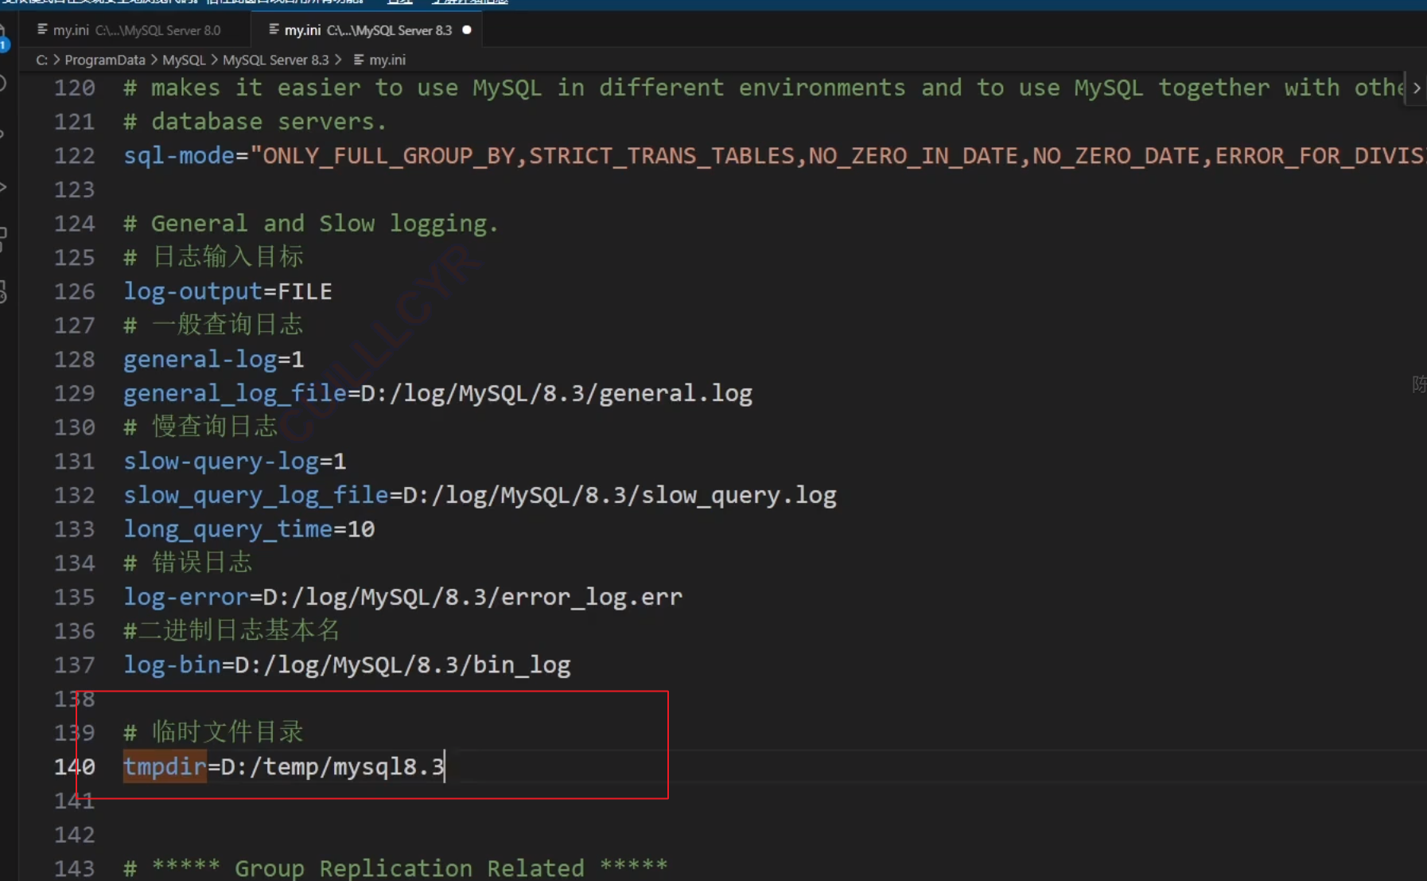Click the file icon on the 8.3 tab

tap(274, 30)
